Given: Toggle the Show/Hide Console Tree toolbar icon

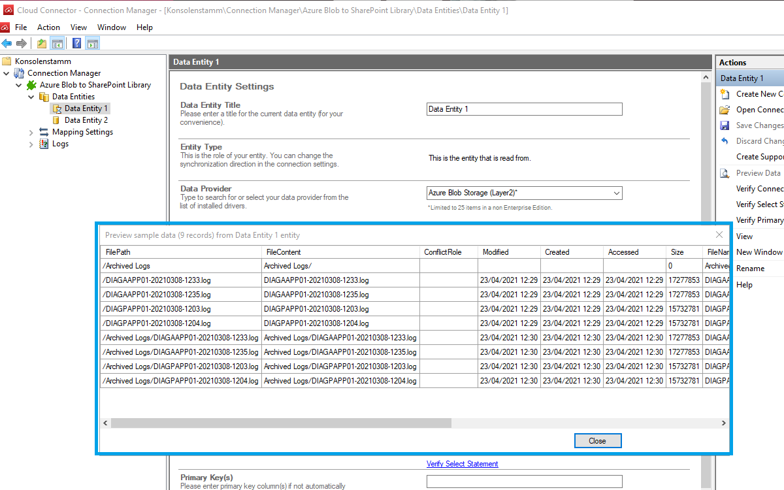Looking at the screenshot, I should [57, 44].
